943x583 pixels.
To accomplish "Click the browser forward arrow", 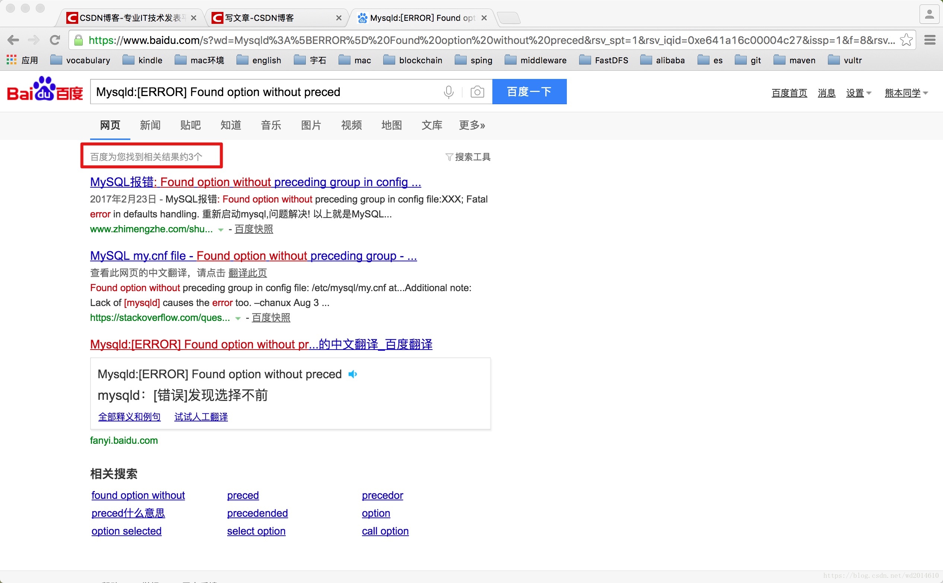I will [x=34, y=40].
